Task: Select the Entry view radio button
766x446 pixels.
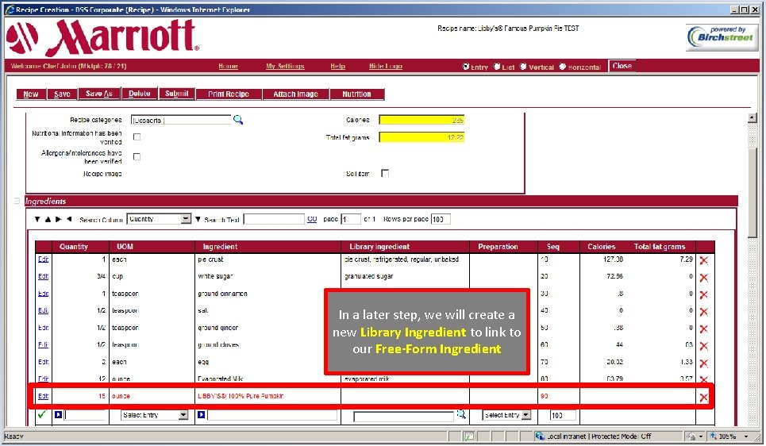Action: (x=466, y=67)
